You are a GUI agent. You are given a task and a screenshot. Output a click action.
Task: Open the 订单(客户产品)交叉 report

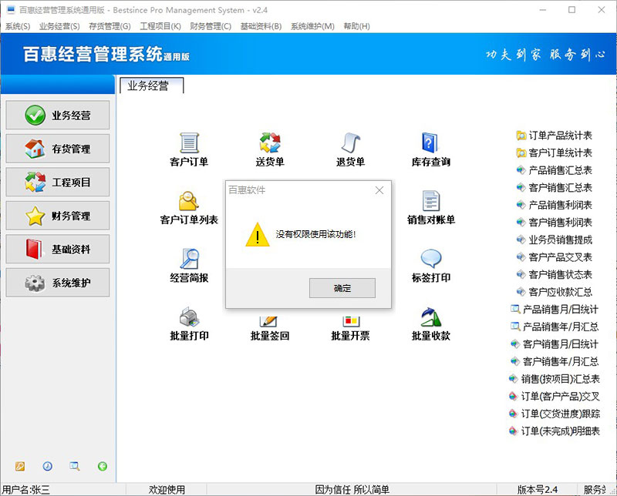point(554,396)
